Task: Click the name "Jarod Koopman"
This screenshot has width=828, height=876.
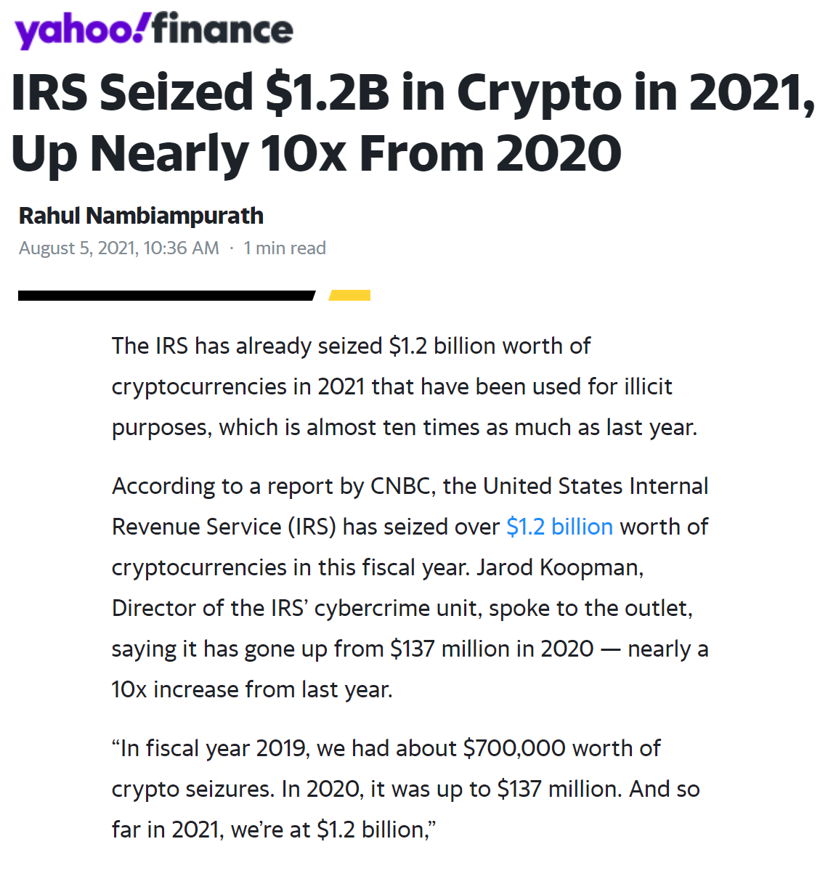Action: [x=559, y=567]
